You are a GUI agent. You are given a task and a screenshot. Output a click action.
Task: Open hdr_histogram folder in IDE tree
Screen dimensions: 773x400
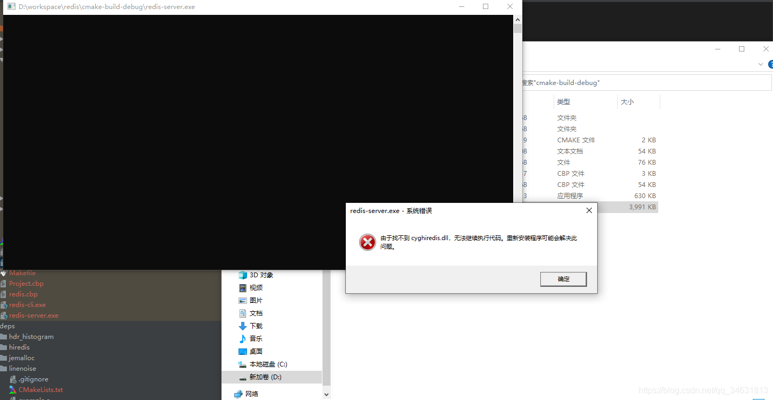tap(31, 337)
